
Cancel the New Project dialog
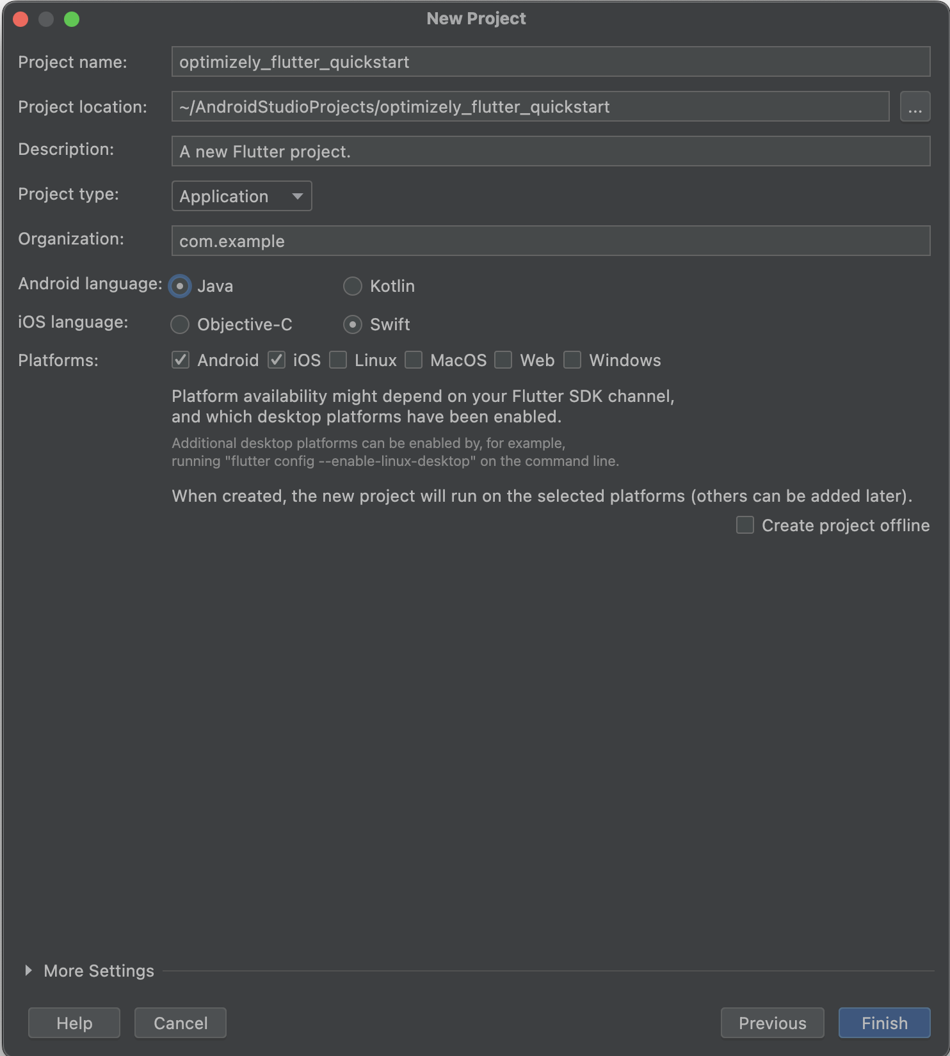click(181, 1023)
